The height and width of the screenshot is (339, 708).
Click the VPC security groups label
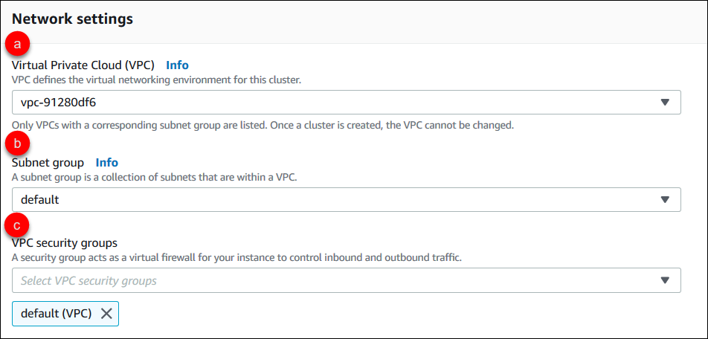pos(64,243)
